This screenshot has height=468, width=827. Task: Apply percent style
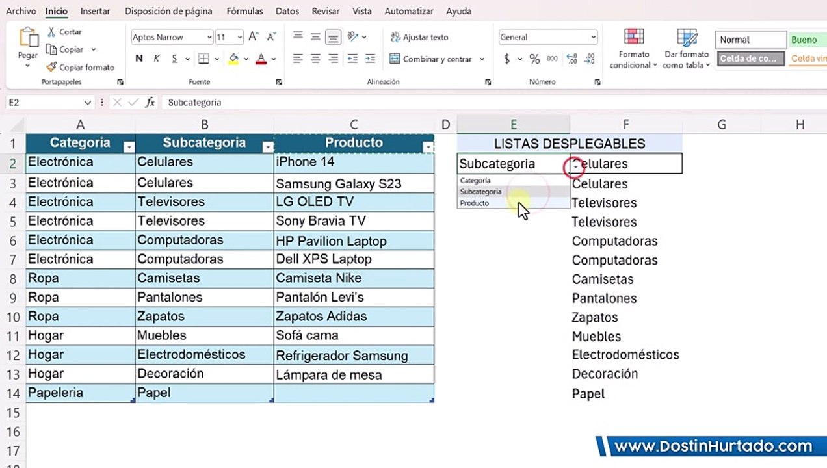[534, 59]
